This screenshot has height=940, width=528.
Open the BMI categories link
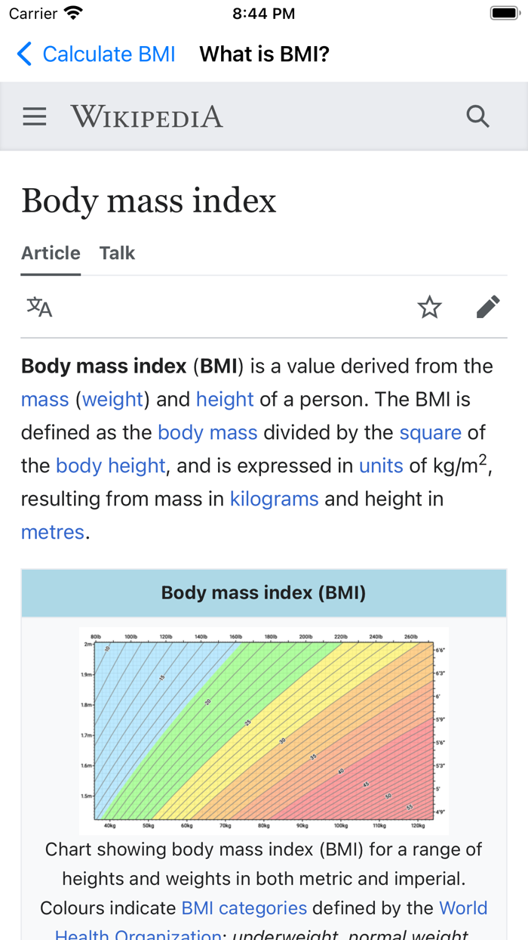(x=242, y=908)
